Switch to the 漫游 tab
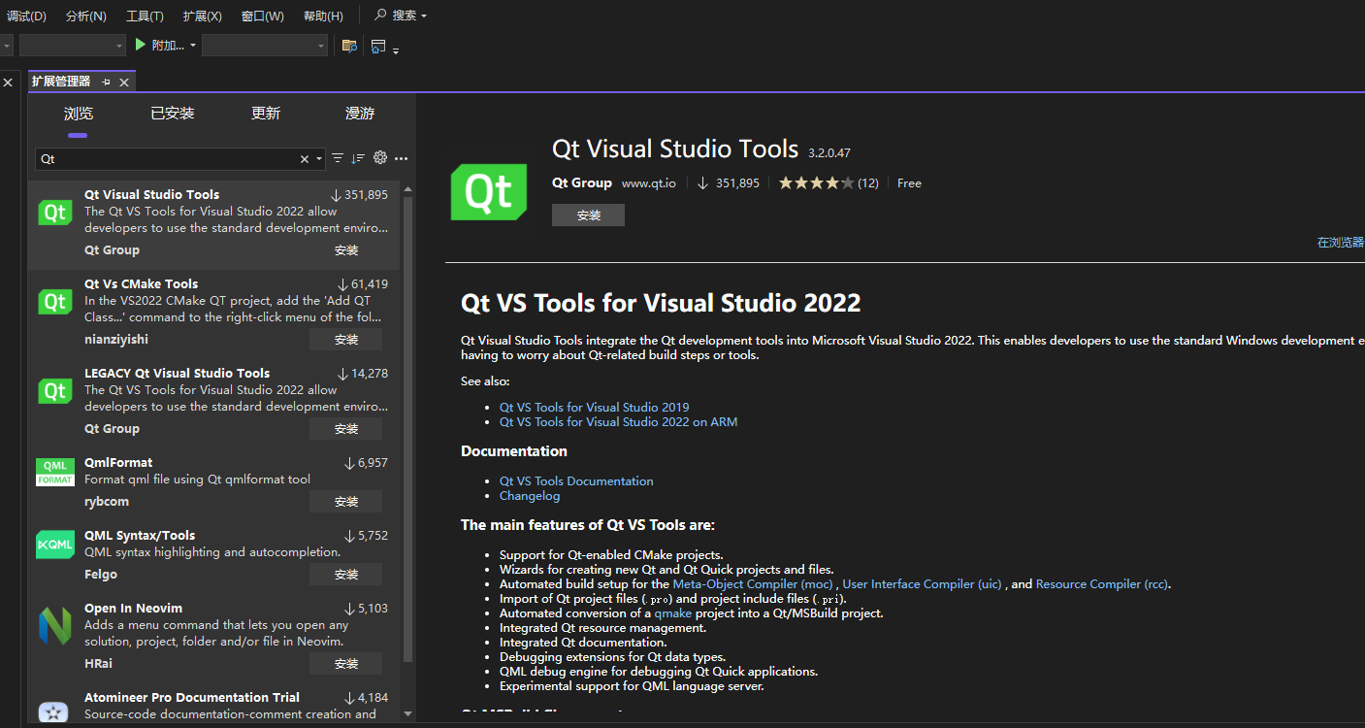Image resolution: width=1365 pixels, height=728 pixels. [x=360, y=114]
